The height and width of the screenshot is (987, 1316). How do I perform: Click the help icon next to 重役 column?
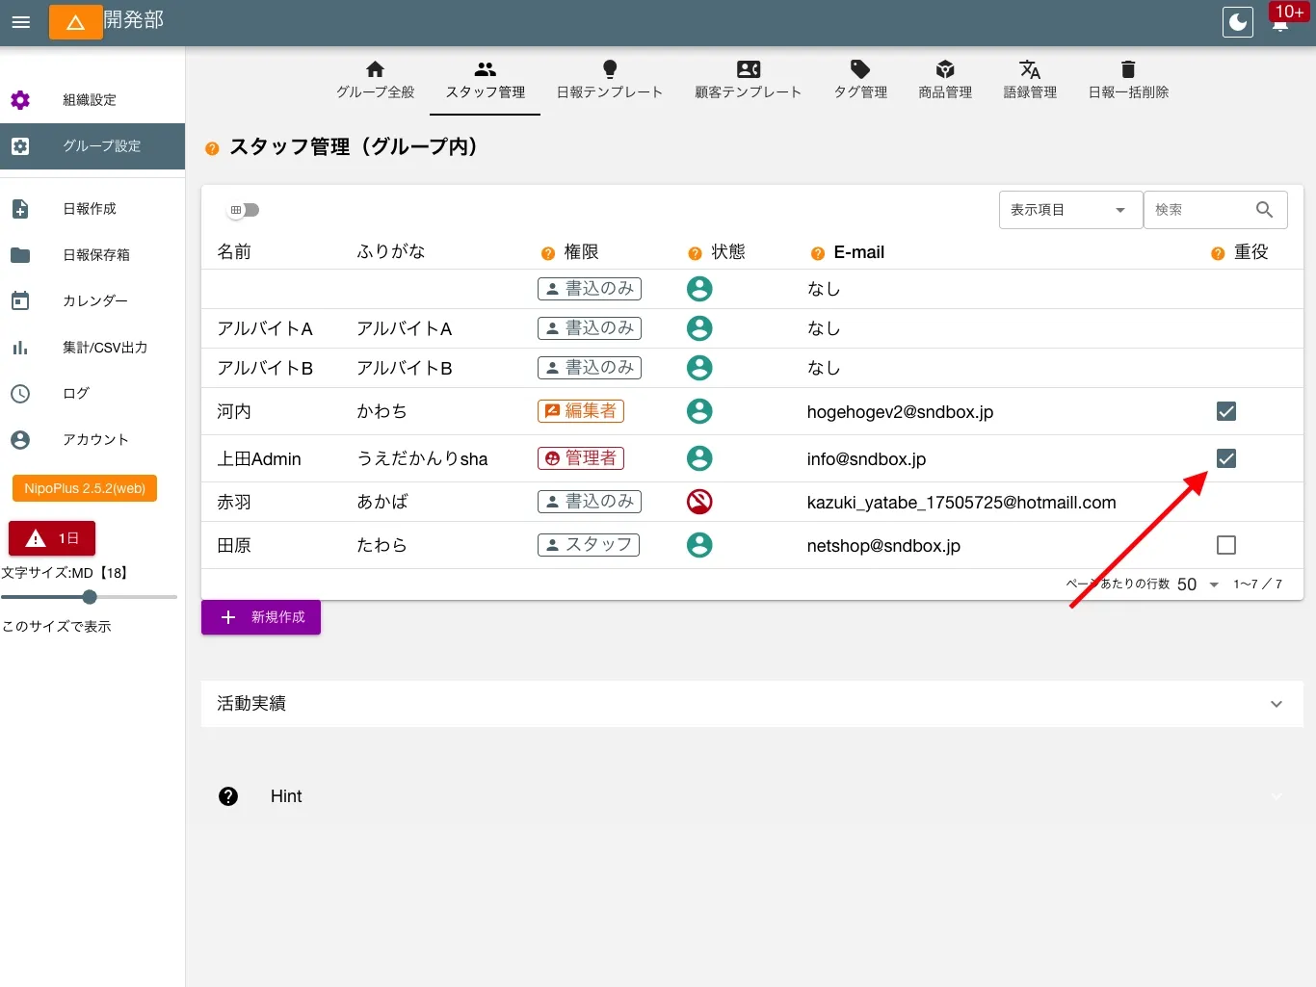click(1218, 253)
